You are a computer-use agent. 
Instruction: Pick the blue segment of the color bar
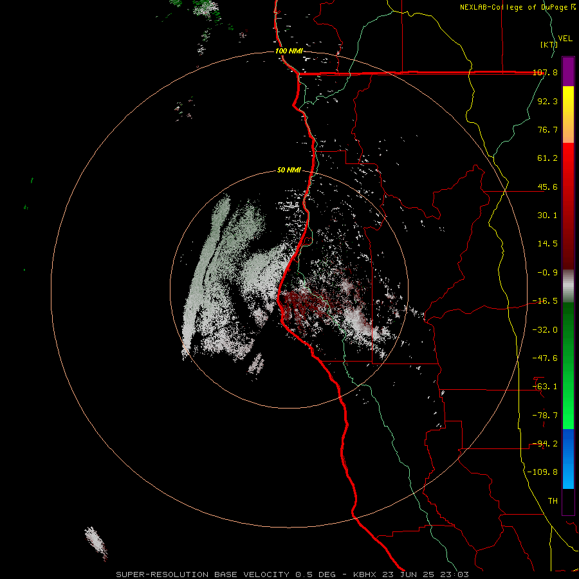coord(568,459)
